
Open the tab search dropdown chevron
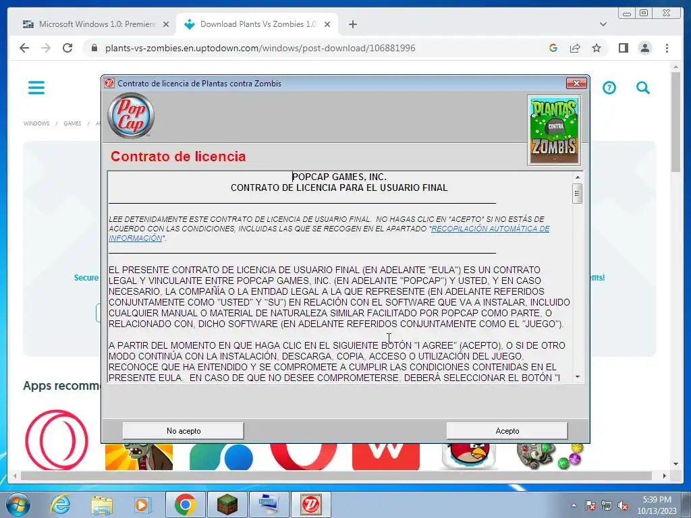(603, 24)
